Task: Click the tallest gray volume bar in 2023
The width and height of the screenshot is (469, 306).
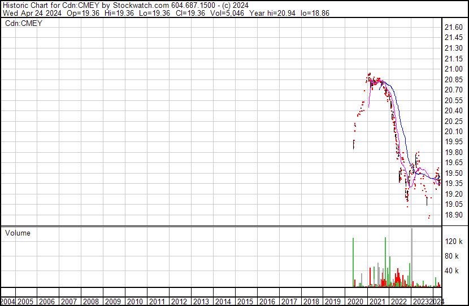Action: [412, 258]
